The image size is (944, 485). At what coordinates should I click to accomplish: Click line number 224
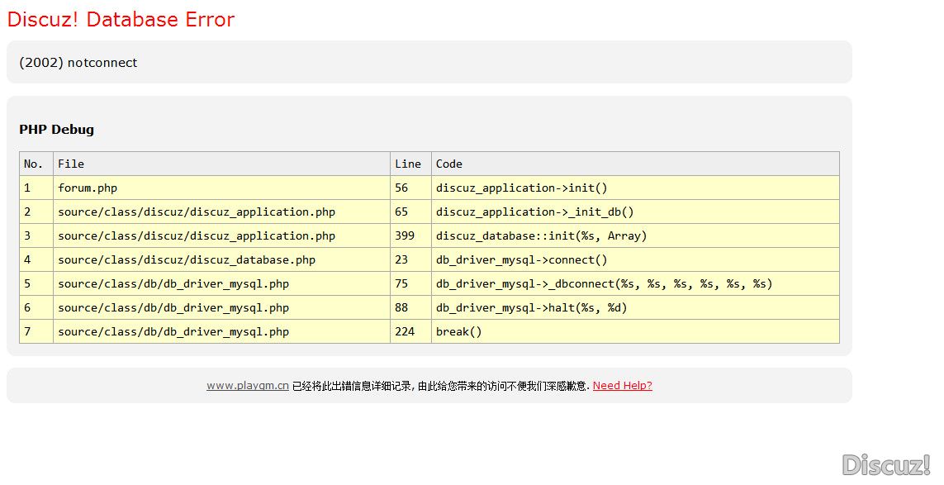[x=410, y=332]
